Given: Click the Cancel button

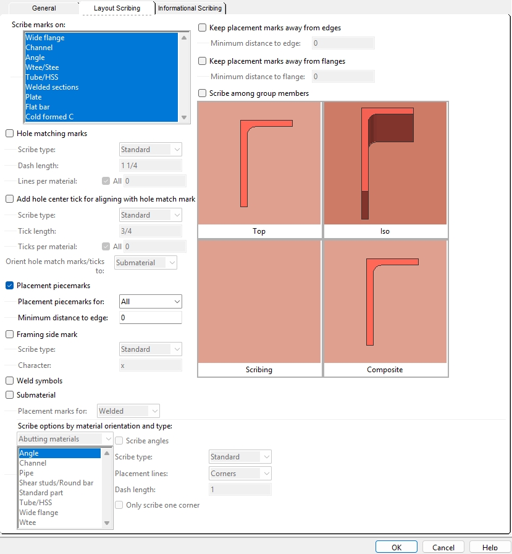Looking at the screenshot, I should coord(443,547).
